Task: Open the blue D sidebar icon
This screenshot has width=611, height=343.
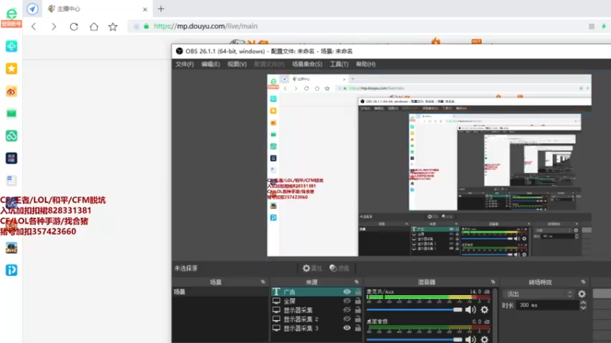Action: [11, 271]
